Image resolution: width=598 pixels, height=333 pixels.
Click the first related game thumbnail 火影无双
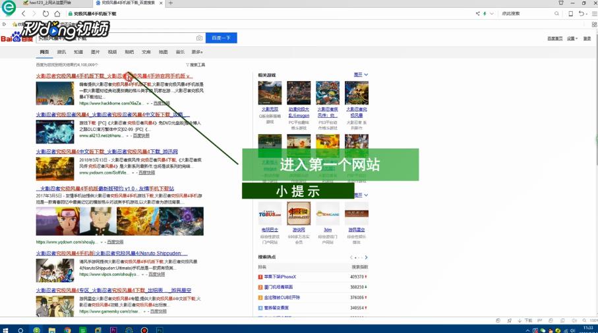point(270,93)
